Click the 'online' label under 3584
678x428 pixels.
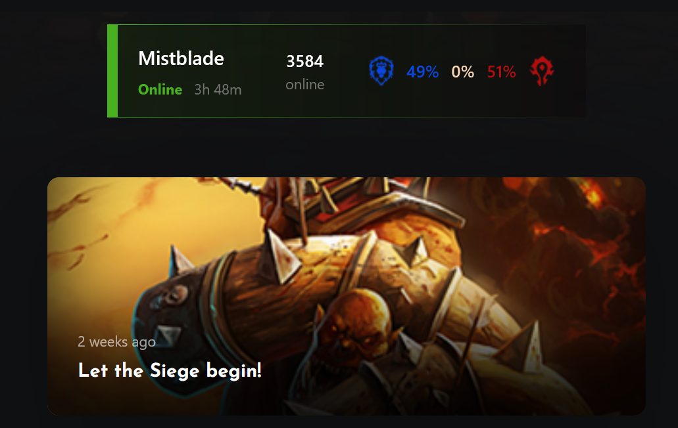click(305, 85)
